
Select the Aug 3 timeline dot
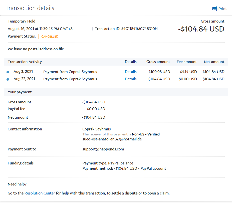[8, 72]
